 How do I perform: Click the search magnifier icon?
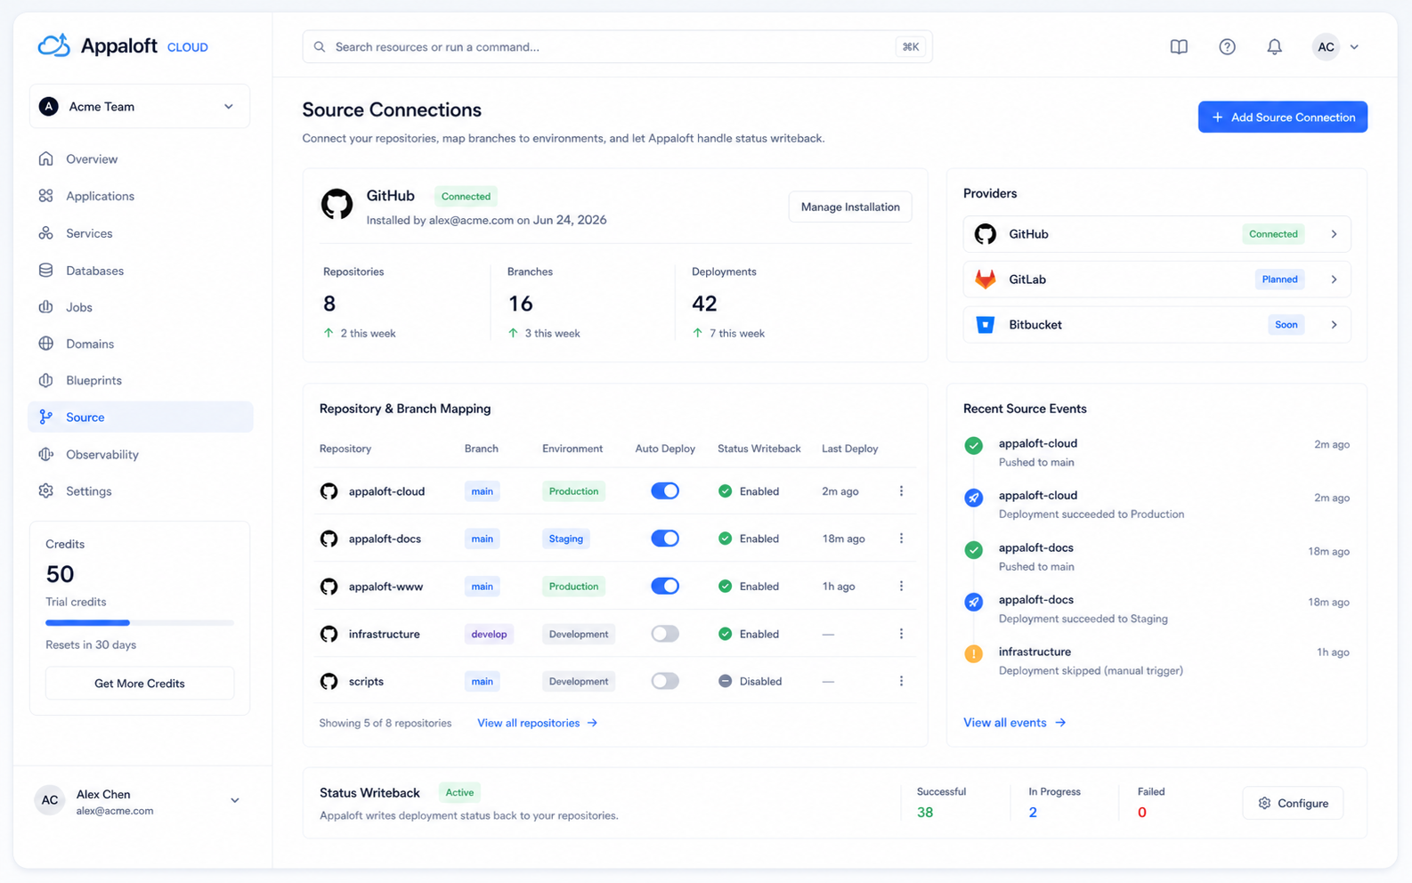click(320, 47)
